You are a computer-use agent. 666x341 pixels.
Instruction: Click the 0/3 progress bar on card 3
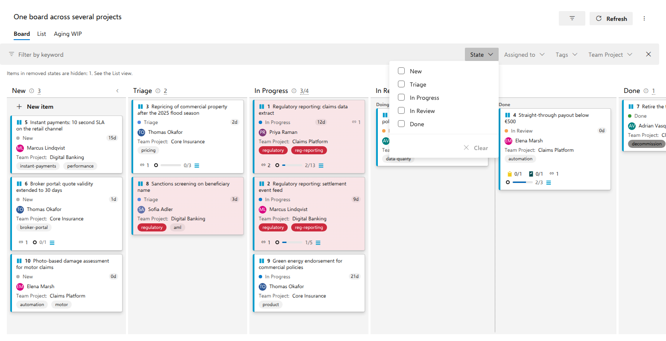pos(171,165)
